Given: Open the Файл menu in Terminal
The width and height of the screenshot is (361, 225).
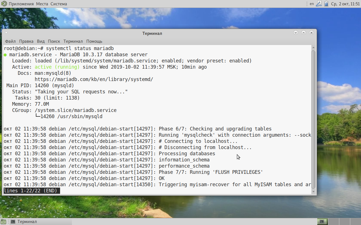Looking at the screenshot, I should point(10,41).
